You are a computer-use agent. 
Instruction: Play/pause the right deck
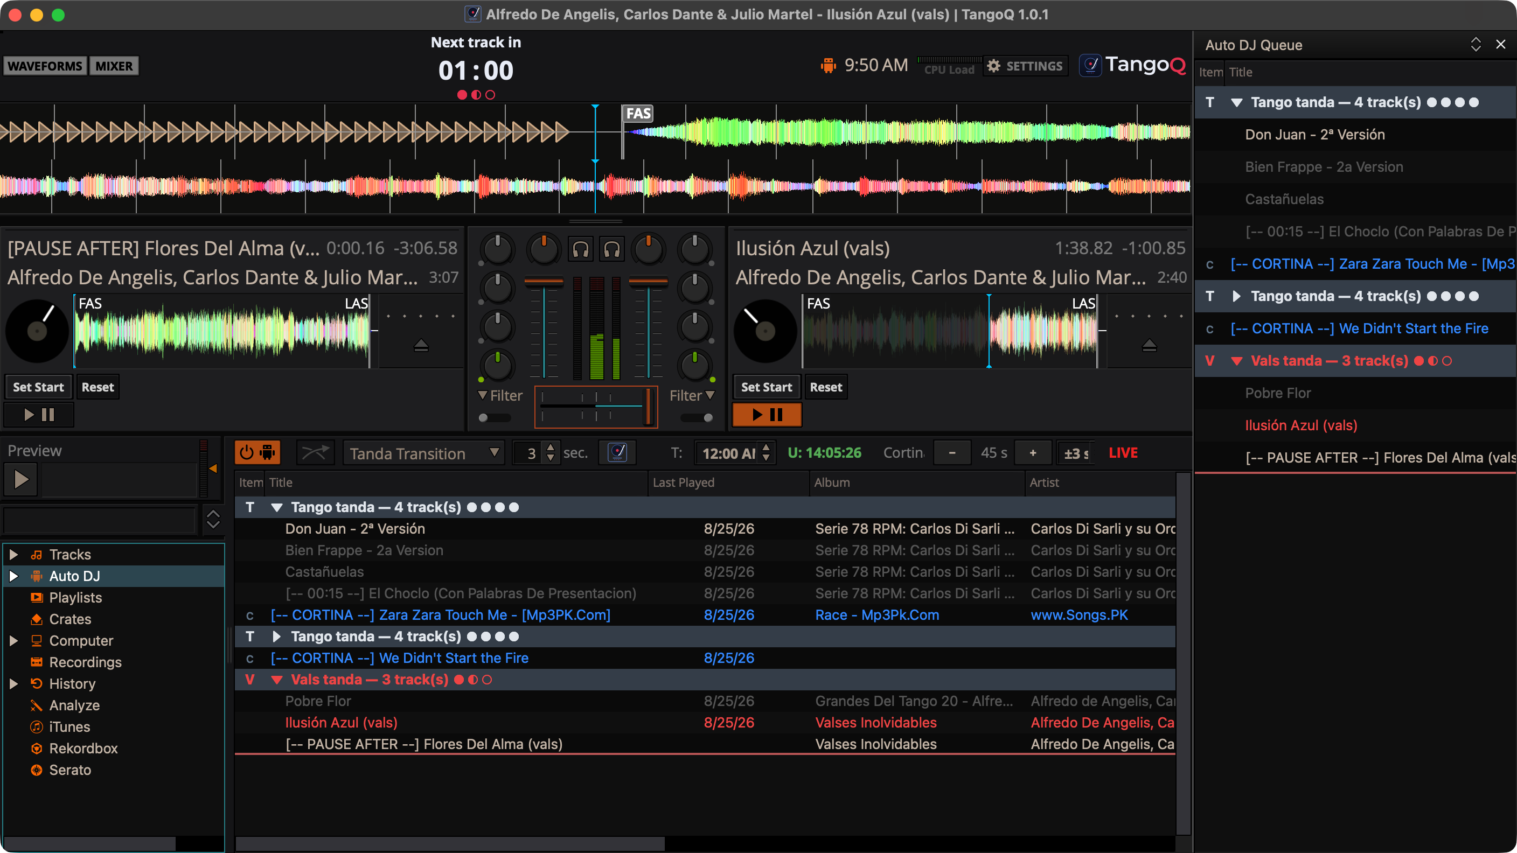[767, 415]
